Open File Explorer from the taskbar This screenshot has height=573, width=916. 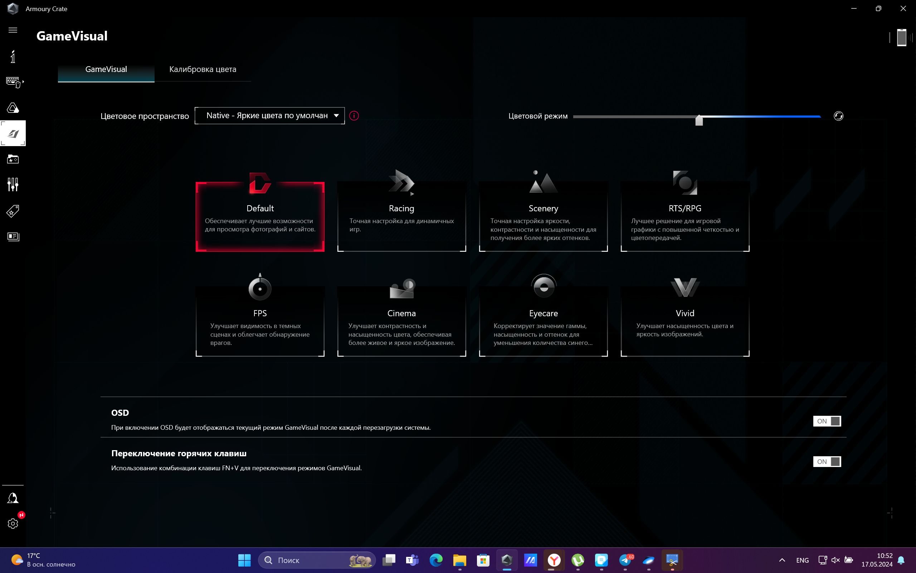pos(459,560)
